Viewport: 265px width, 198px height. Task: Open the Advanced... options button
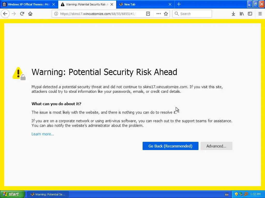[x=216, y=146]
